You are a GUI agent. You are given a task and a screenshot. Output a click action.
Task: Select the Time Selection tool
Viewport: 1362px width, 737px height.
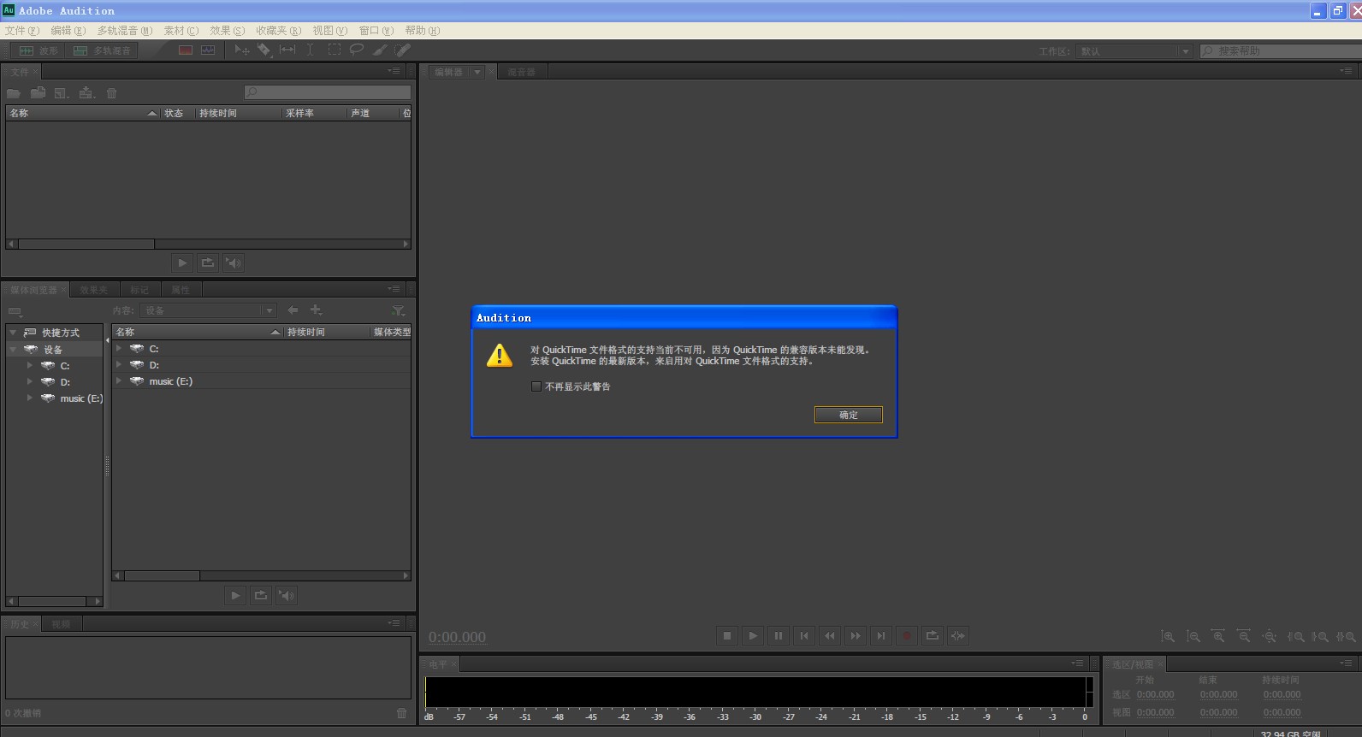click(x=311, y=50)
